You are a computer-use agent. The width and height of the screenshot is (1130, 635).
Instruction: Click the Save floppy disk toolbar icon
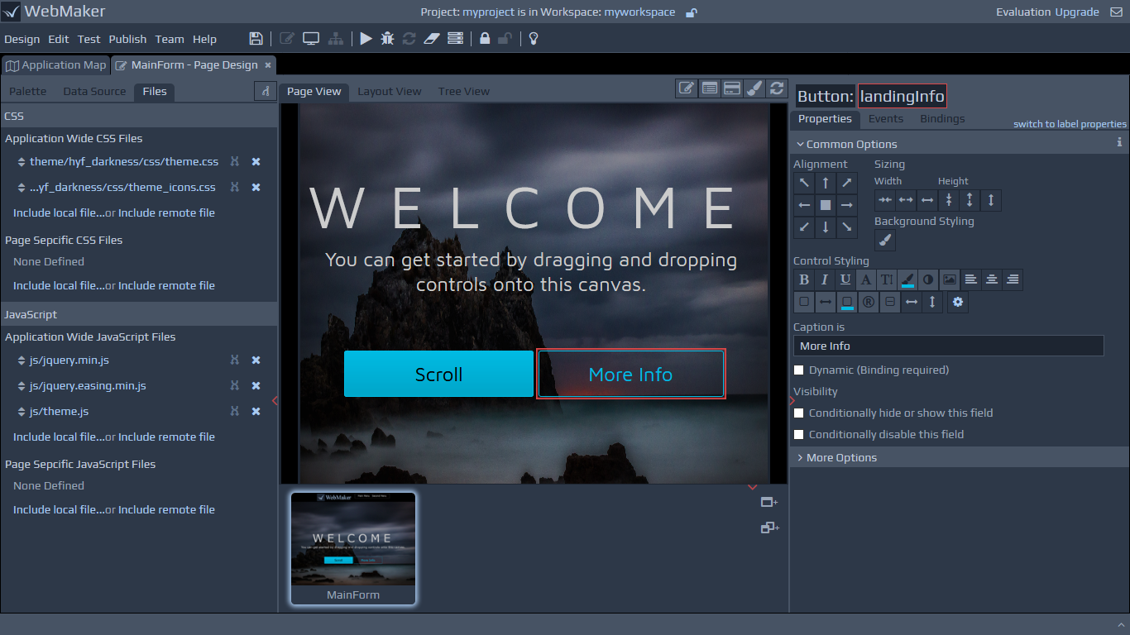pos(256,39)
